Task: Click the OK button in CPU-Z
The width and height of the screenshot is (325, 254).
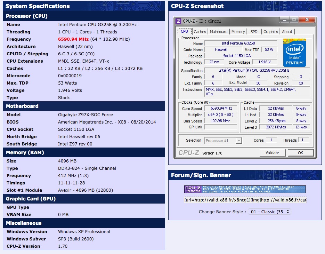Action: [x=301, y=153]
